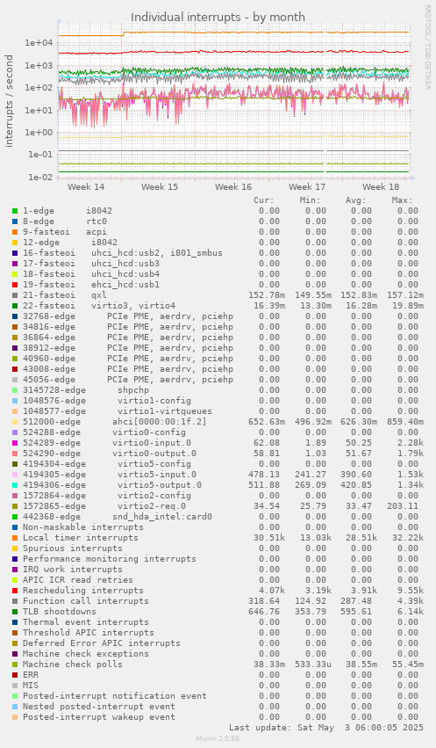Screen dimensions: 436x748
Task: Click the green TLB shootdowns legend swatch
Action: point(15,612)
